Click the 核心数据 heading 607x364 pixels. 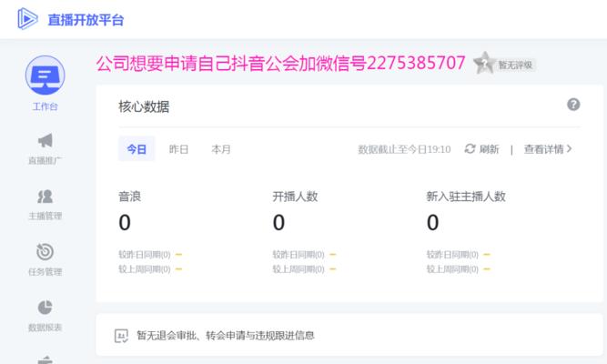(x=144, y=106)
